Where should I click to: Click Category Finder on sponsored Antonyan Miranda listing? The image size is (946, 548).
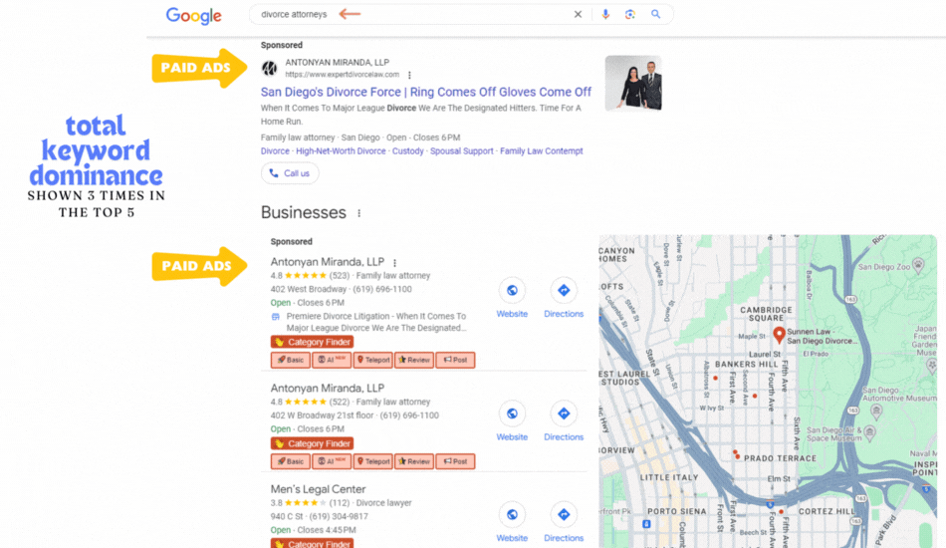click(312, 342)
